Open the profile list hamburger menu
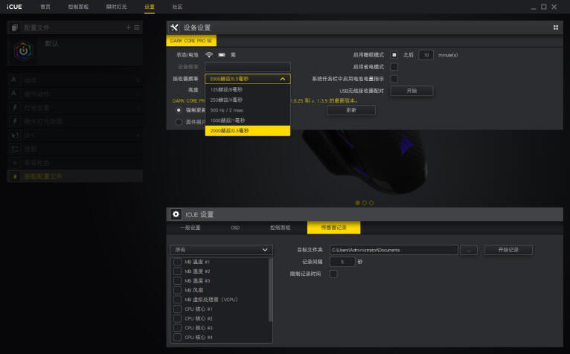This screenshot has width=570, height=354. 136,28
